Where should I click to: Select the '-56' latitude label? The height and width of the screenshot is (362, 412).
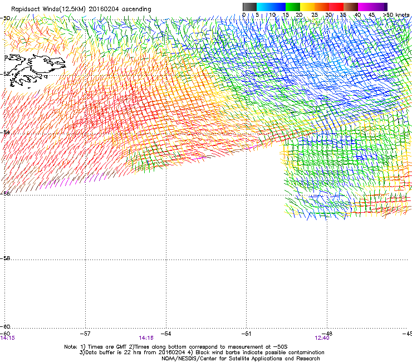[x=5, y=193]
